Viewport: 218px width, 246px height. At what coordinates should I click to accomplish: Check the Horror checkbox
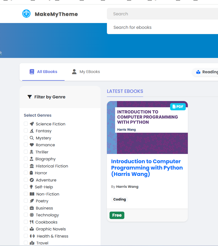coord(26,173)
